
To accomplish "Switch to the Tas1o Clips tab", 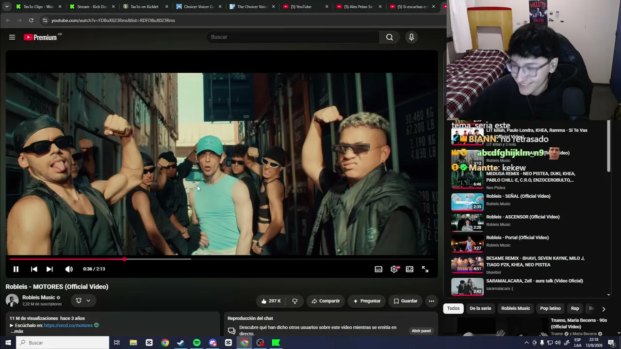I will tap(39, 7).
